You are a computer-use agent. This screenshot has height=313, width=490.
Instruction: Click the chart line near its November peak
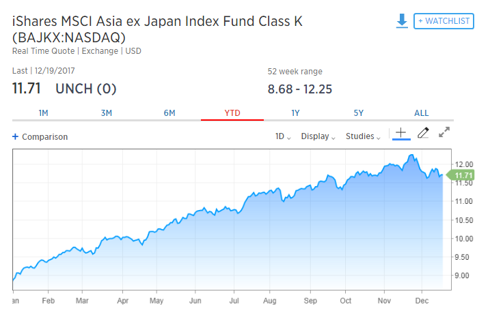(411, 155)
